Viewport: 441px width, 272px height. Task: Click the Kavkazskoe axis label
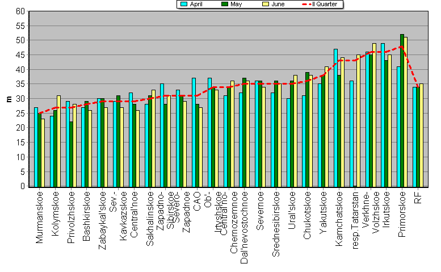coord(124,216)
